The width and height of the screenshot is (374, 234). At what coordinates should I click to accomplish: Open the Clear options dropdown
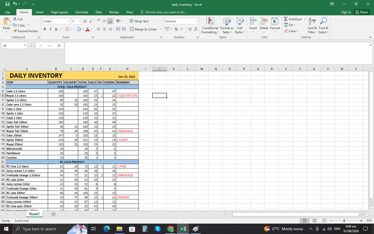coord(297,31)
